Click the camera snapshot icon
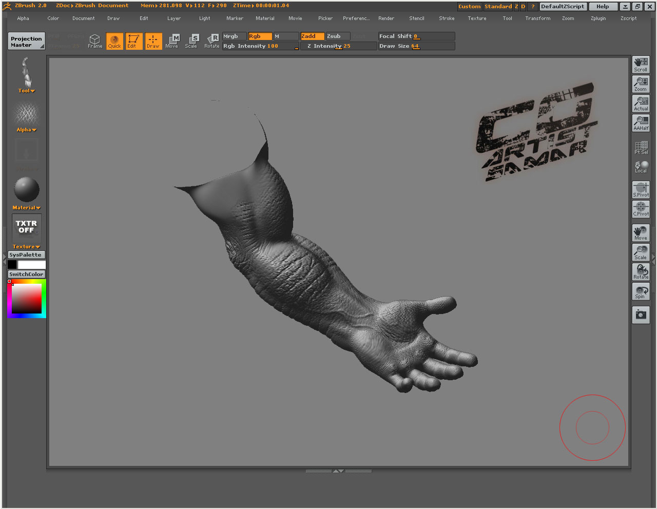The width and height of the screenshot is (657, 509). click(641, 315)
